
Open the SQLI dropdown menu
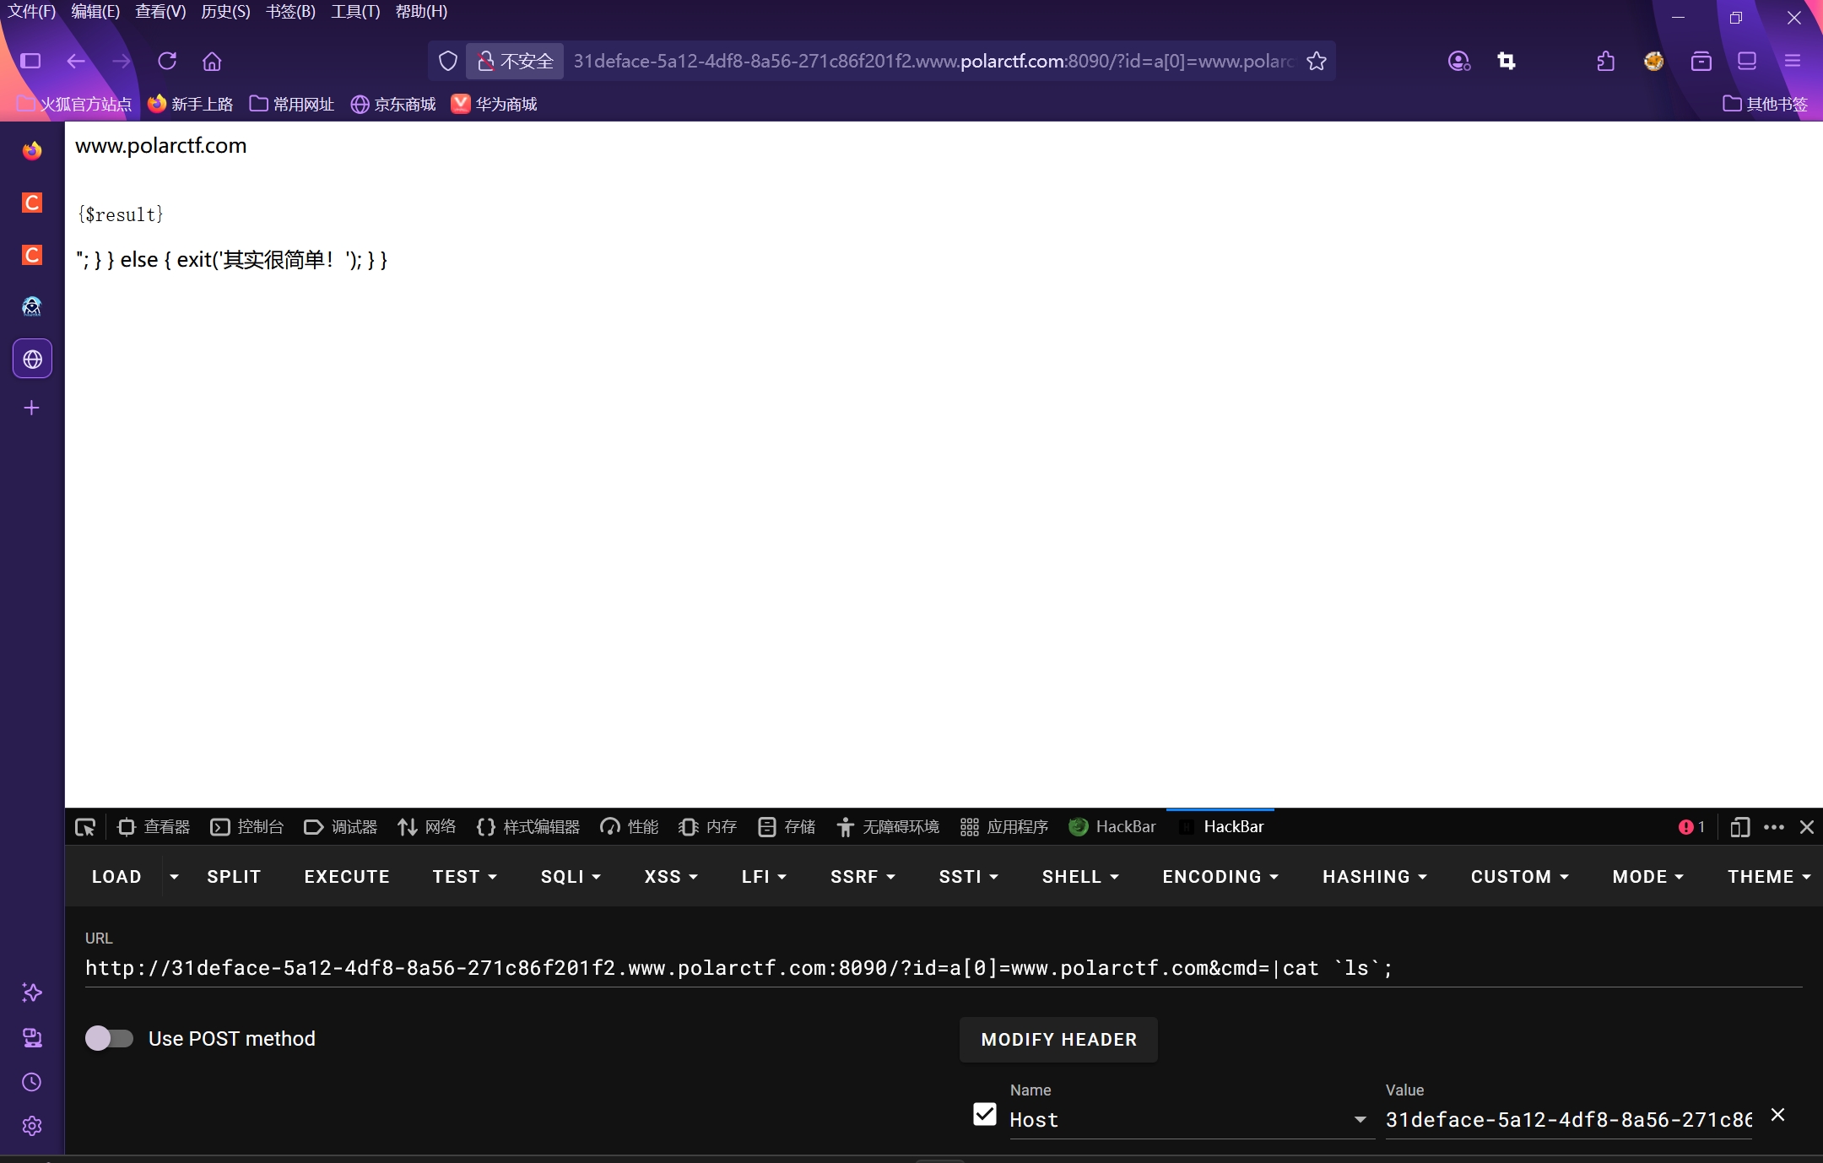click(571, 877)
